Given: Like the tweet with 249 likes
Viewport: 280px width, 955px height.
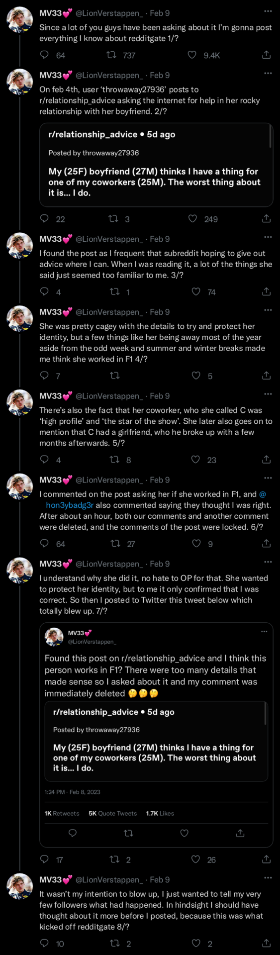Looking at the screenshot, I should [x=193, y=218].
